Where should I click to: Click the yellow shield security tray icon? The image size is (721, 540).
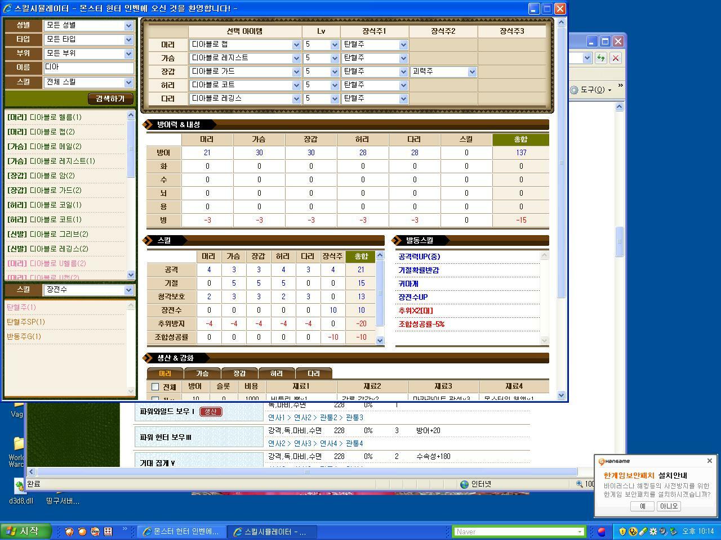(x=622, y=532)
